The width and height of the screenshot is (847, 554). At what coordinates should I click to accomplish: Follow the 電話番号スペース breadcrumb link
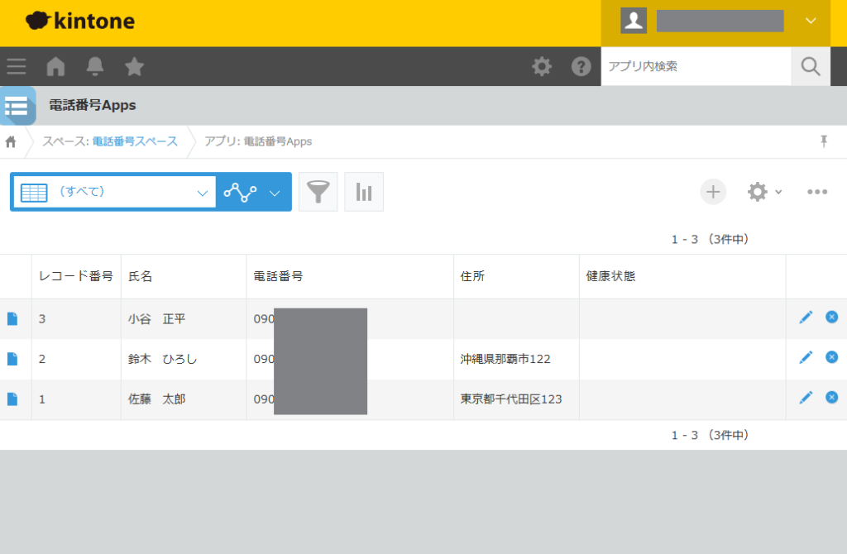pyautogui.click(x=134, y=141)
